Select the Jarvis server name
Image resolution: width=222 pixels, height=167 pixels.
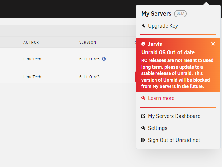(x=155, y=44)
